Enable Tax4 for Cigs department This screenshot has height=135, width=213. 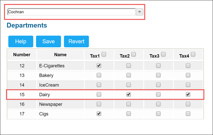pos(188,113)
